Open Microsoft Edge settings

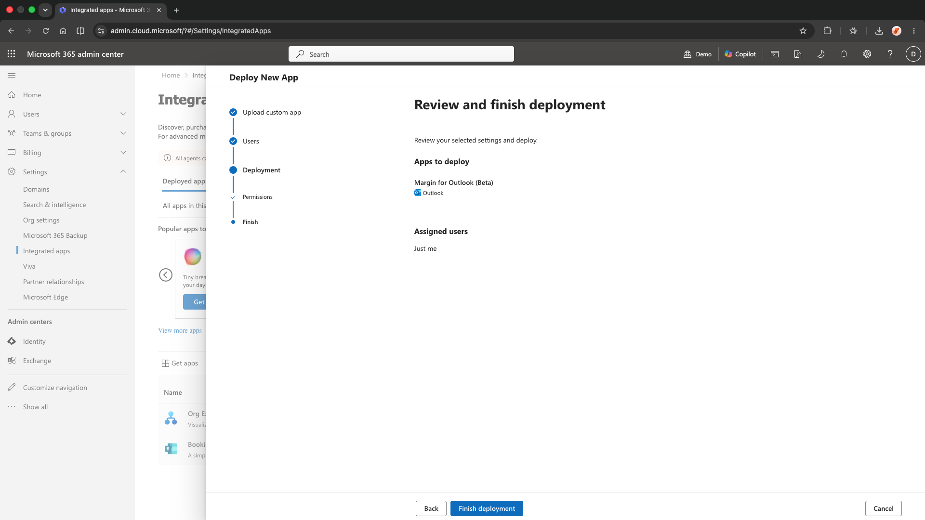tap(46, 297)
